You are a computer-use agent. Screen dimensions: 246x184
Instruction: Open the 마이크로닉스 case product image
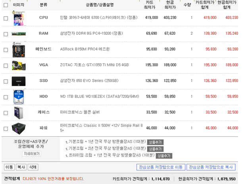point(19,113)
